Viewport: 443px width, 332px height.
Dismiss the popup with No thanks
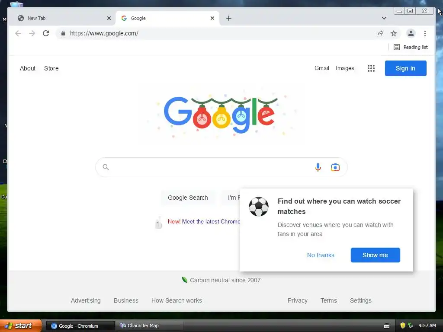click(321, 255)
